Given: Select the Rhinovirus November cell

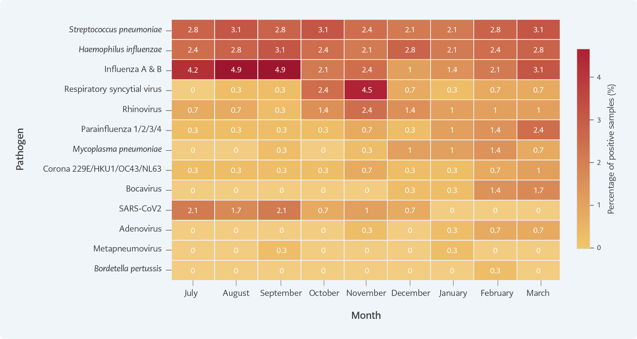Looking at the screenshot, I should pyautogui.click(x=366, y=110).
